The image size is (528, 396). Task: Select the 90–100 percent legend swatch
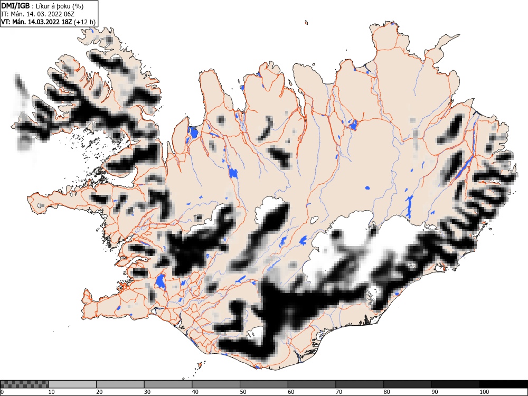coord(455,384)
